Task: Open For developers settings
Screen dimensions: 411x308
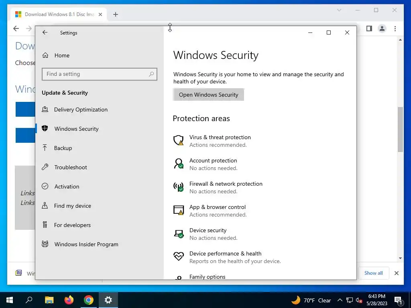Action: 100,225
